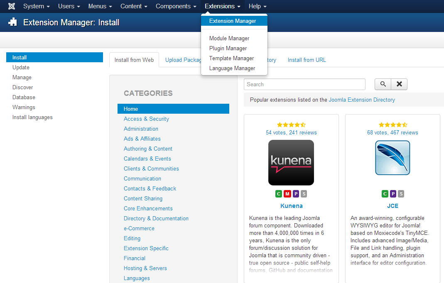The width and height of the screenshot is (444, 283).
Task: Browse the Ads & Affiliates category
Action: (x=142, y=139)
